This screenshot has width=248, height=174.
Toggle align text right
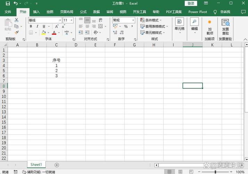(94, 26)
